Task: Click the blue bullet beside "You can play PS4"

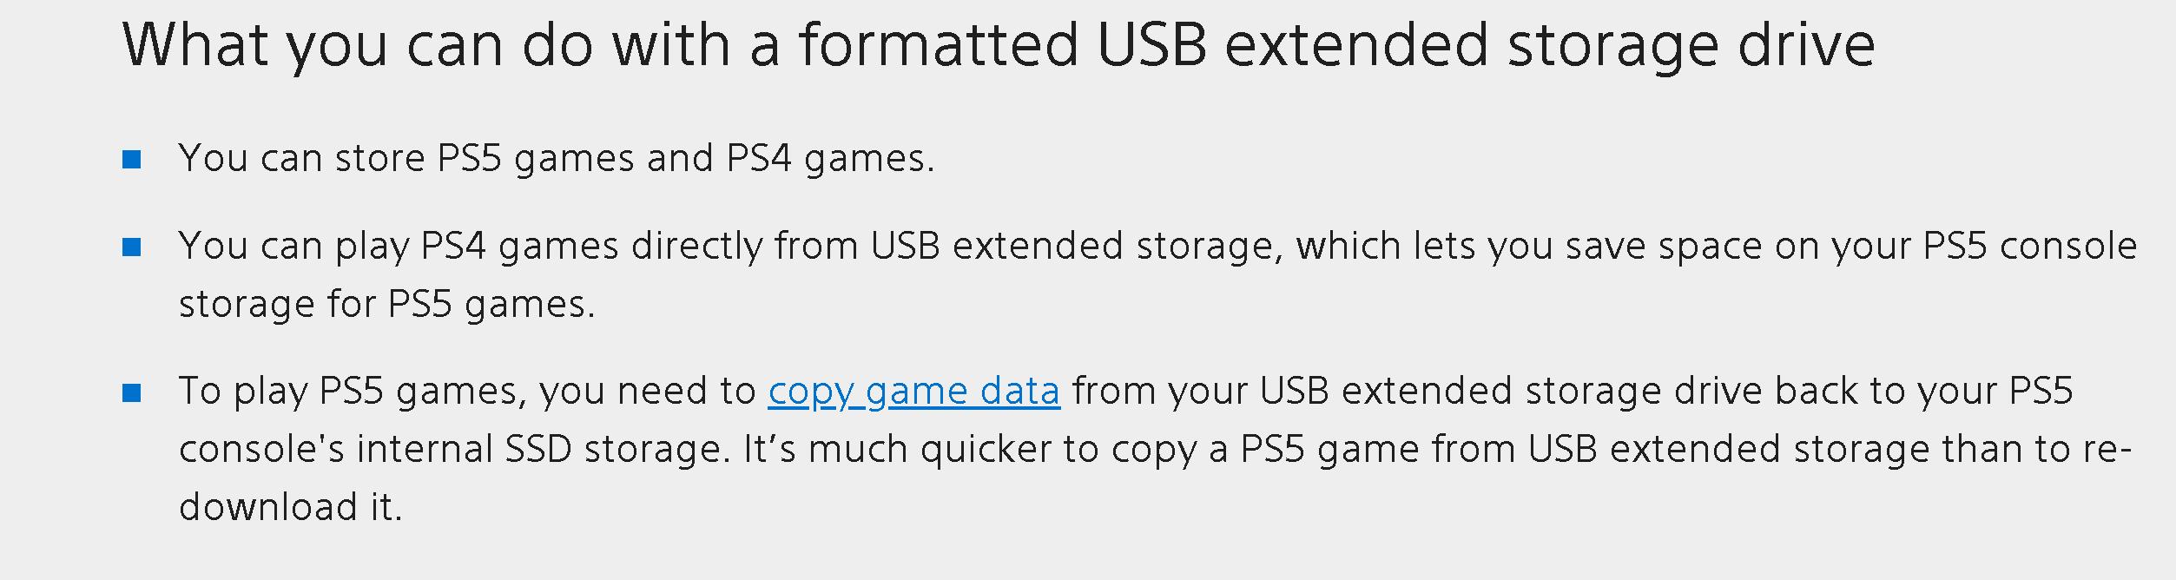Action: 132,247
